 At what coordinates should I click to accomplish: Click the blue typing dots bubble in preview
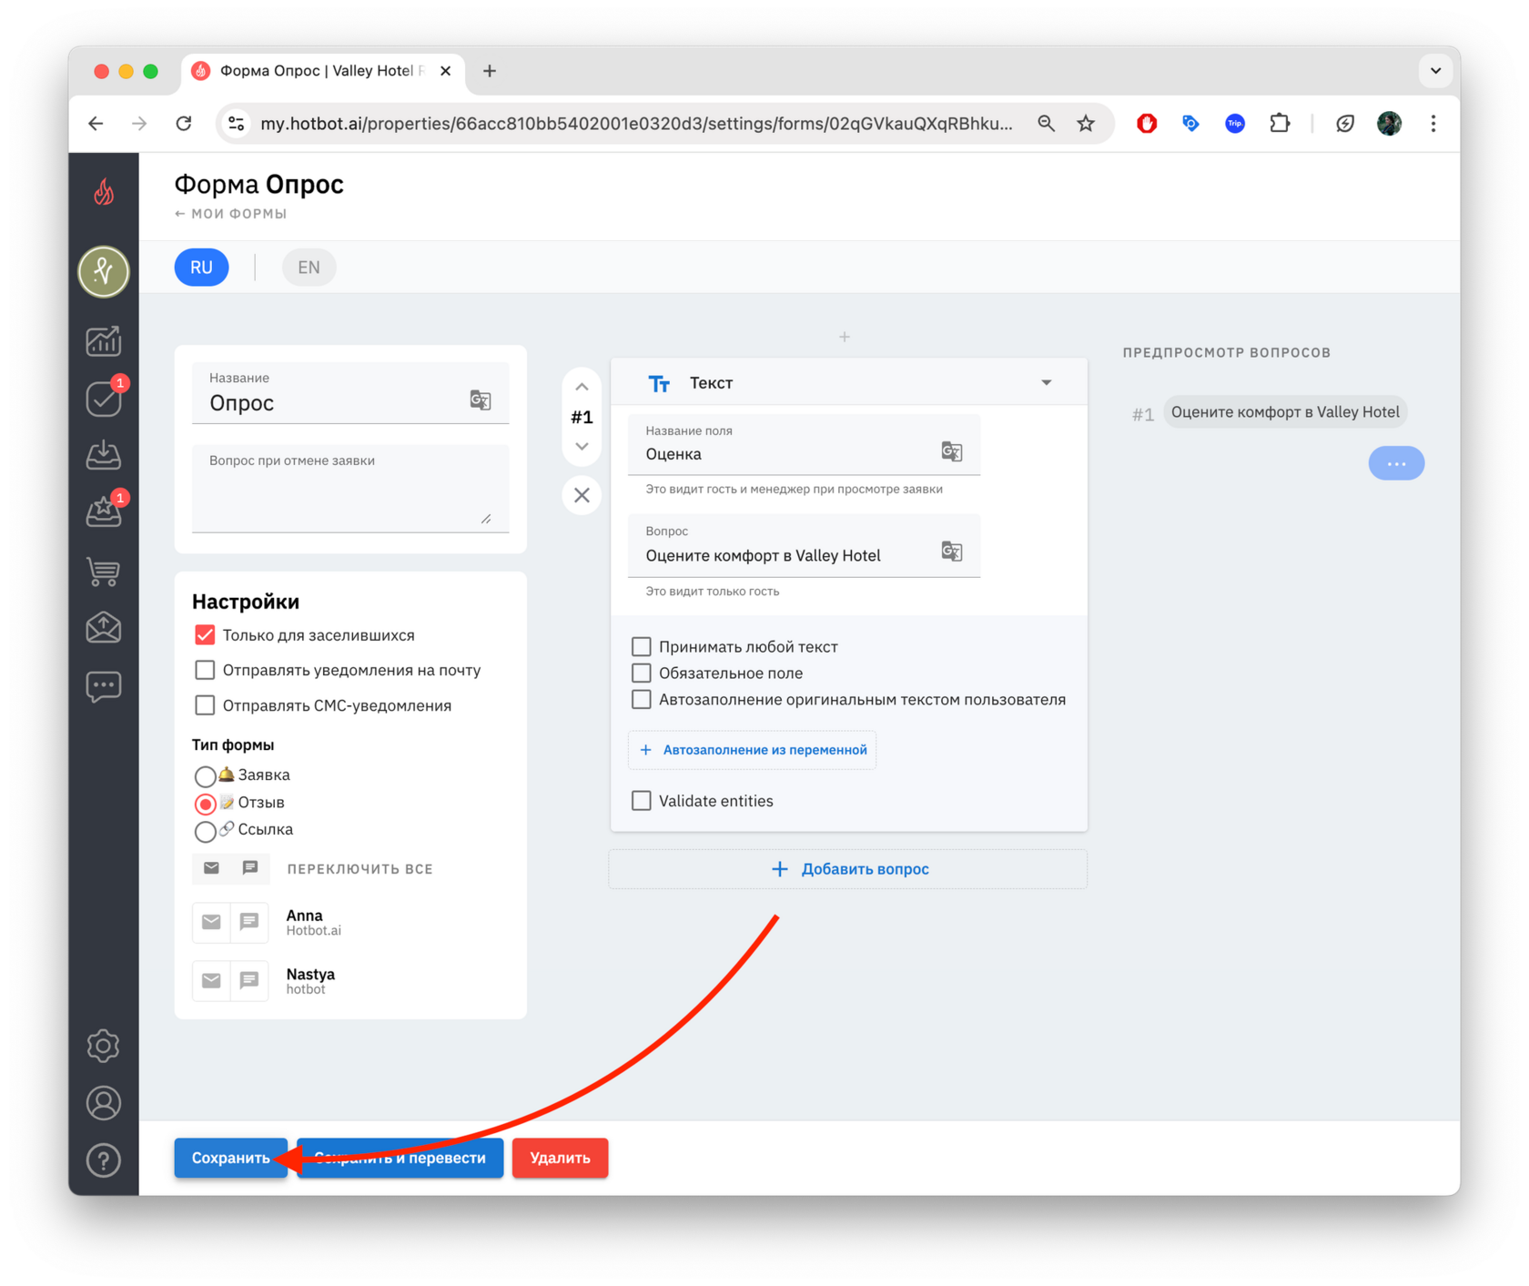pos(1396,463)
